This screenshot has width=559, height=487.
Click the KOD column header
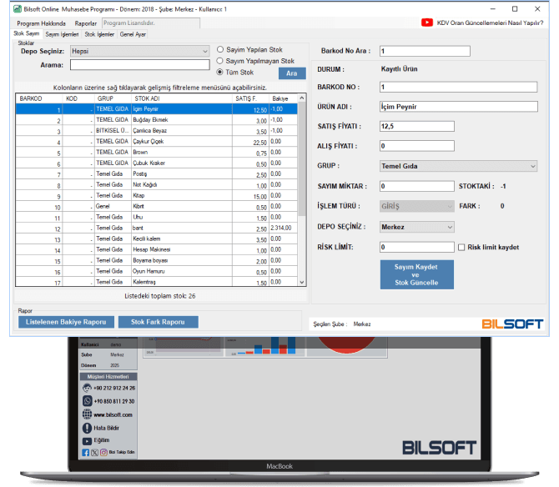point(78,98)
